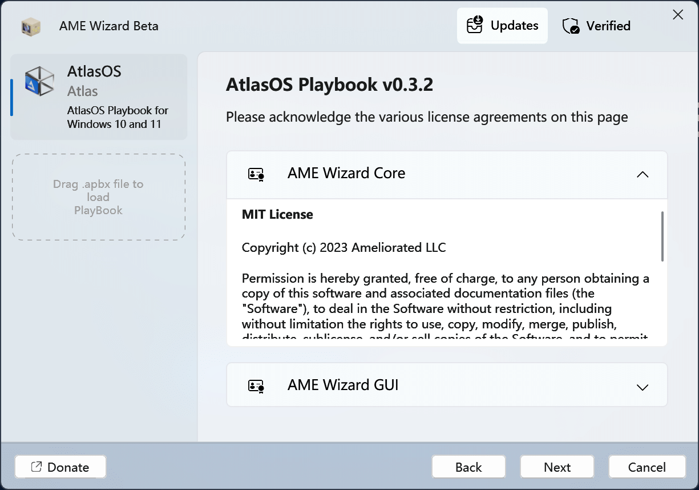
Task: Expand the AME Wizard GUI license section
Action: coord(643,387)
